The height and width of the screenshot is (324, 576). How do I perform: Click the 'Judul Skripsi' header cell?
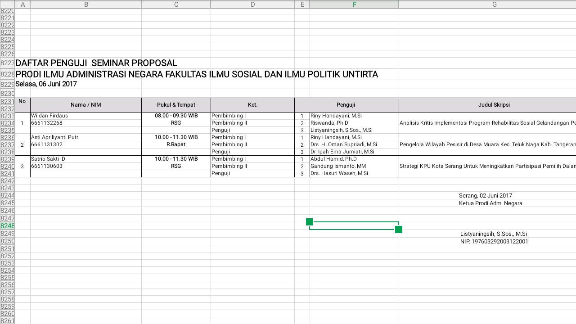tap(487, 105)
